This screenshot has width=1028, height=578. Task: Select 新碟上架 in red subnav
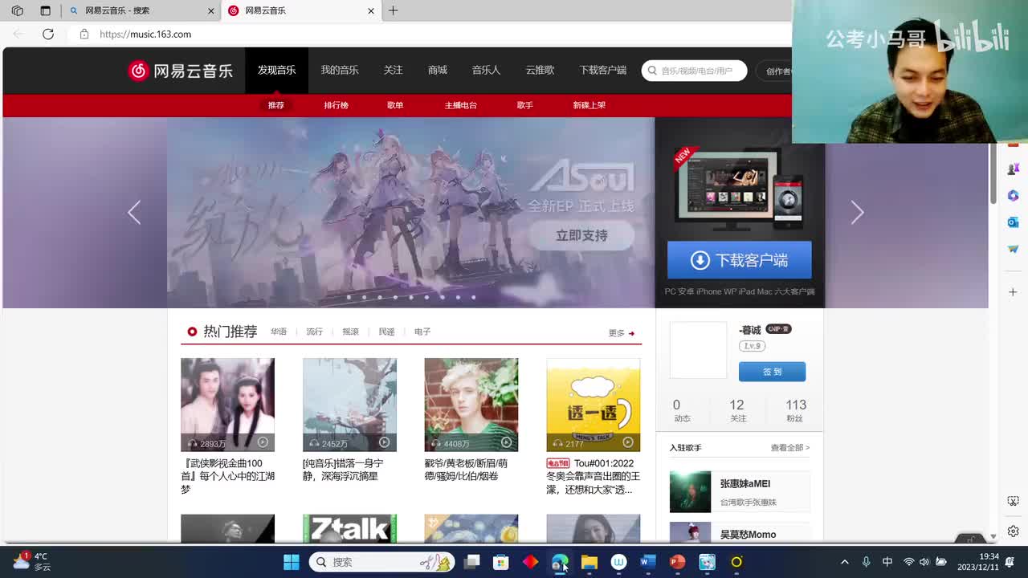[589, 105]
